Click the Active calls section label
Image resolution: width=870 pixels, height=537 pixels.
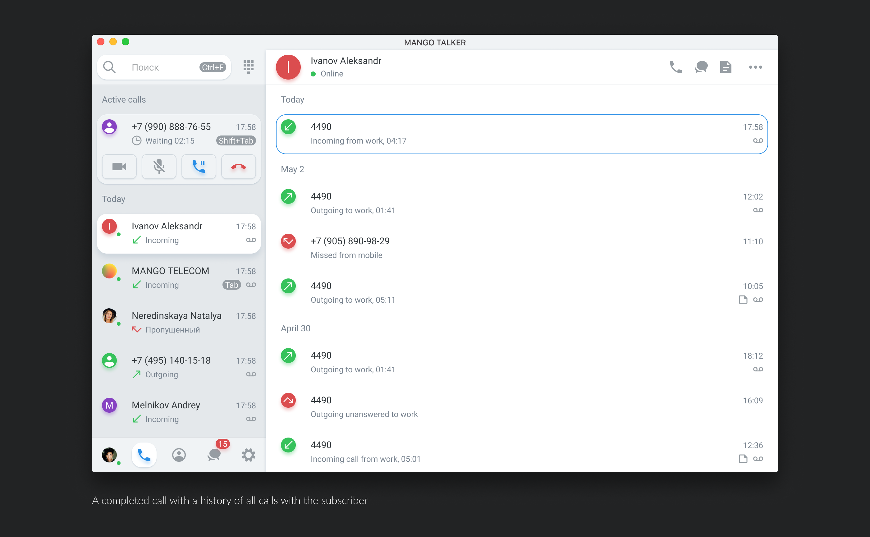(x=124, y=99)
